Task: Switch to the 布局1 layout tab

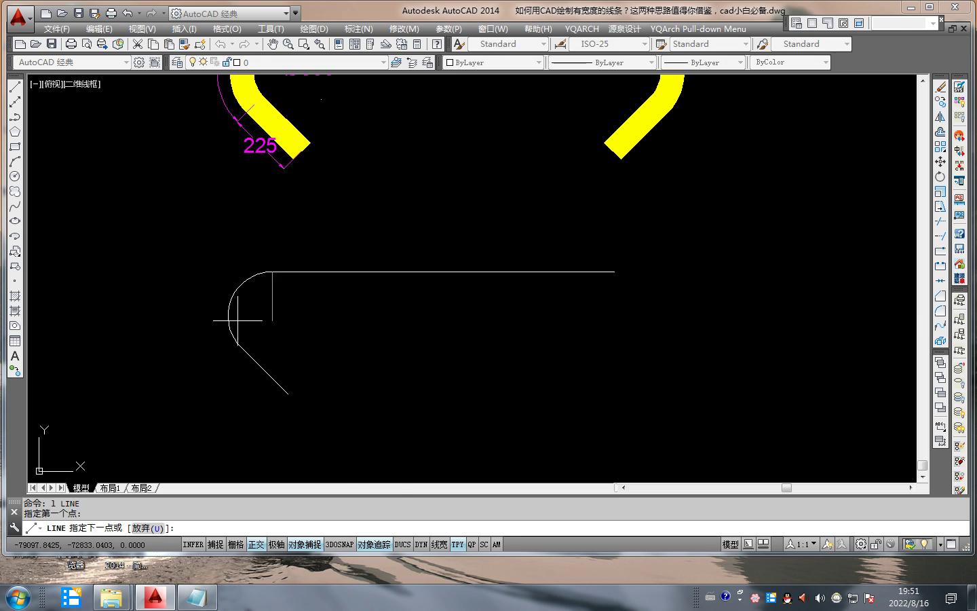Action: 110,488
